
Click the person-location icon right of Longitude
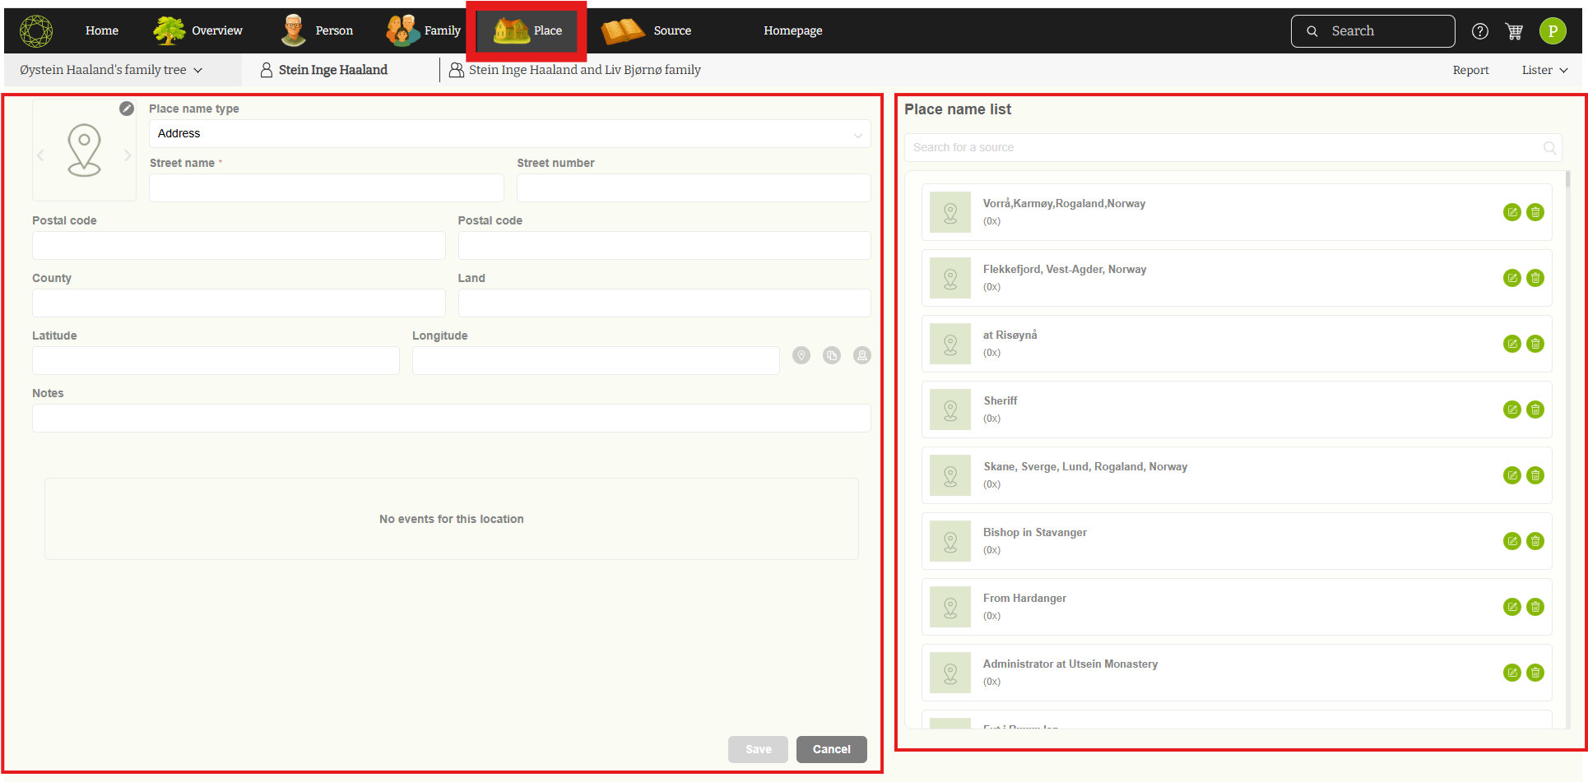[x=861, y=355]
